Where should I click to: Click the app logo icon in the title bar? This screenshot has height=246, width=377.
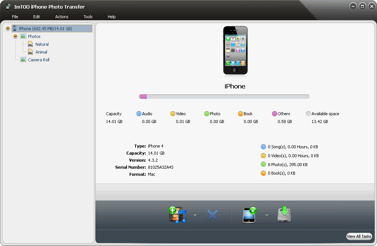8,6
